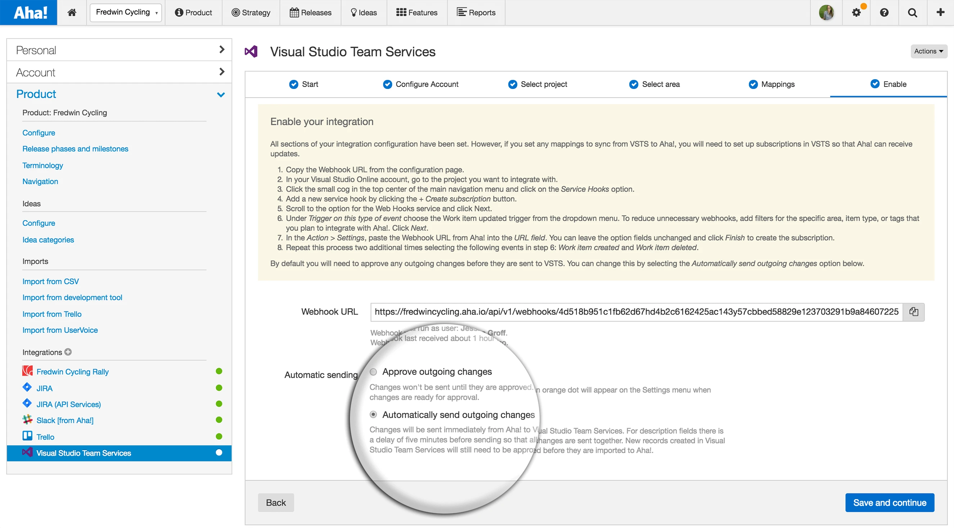Select Approve outgoing changes radio button
Image resolution: width=954 pixels, height=528 pixels.
(x=373, y=372)
